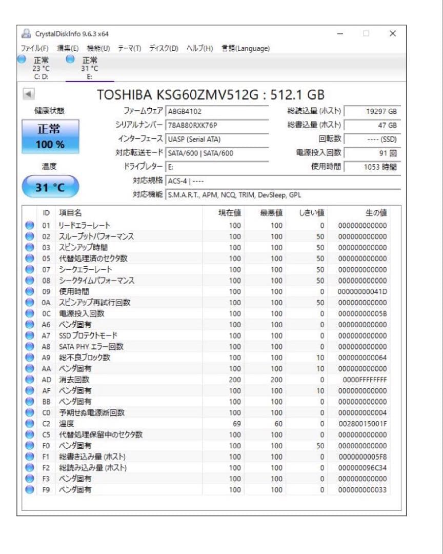Click the total host reads value 19297 GB
Viewport: 443px width, 554px height.
372,111
